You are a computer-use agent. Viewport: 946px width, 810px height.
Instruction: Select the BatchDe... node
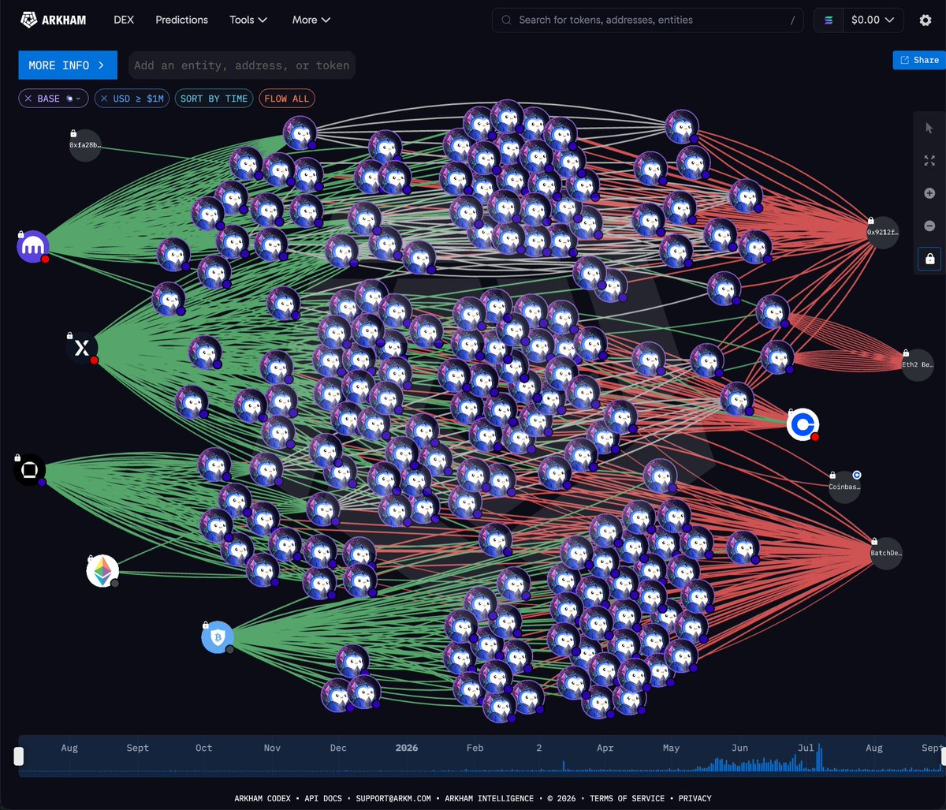coord(886,554)
